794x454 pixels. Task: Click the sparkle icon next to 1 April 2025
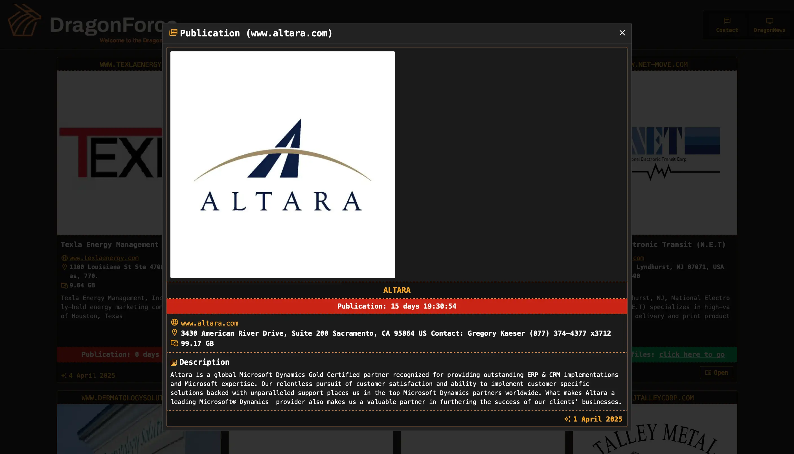[567, 419]
